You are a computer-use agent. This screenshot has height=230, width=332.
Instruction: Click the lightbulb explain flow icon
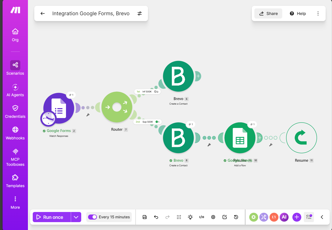coord(190,217)
